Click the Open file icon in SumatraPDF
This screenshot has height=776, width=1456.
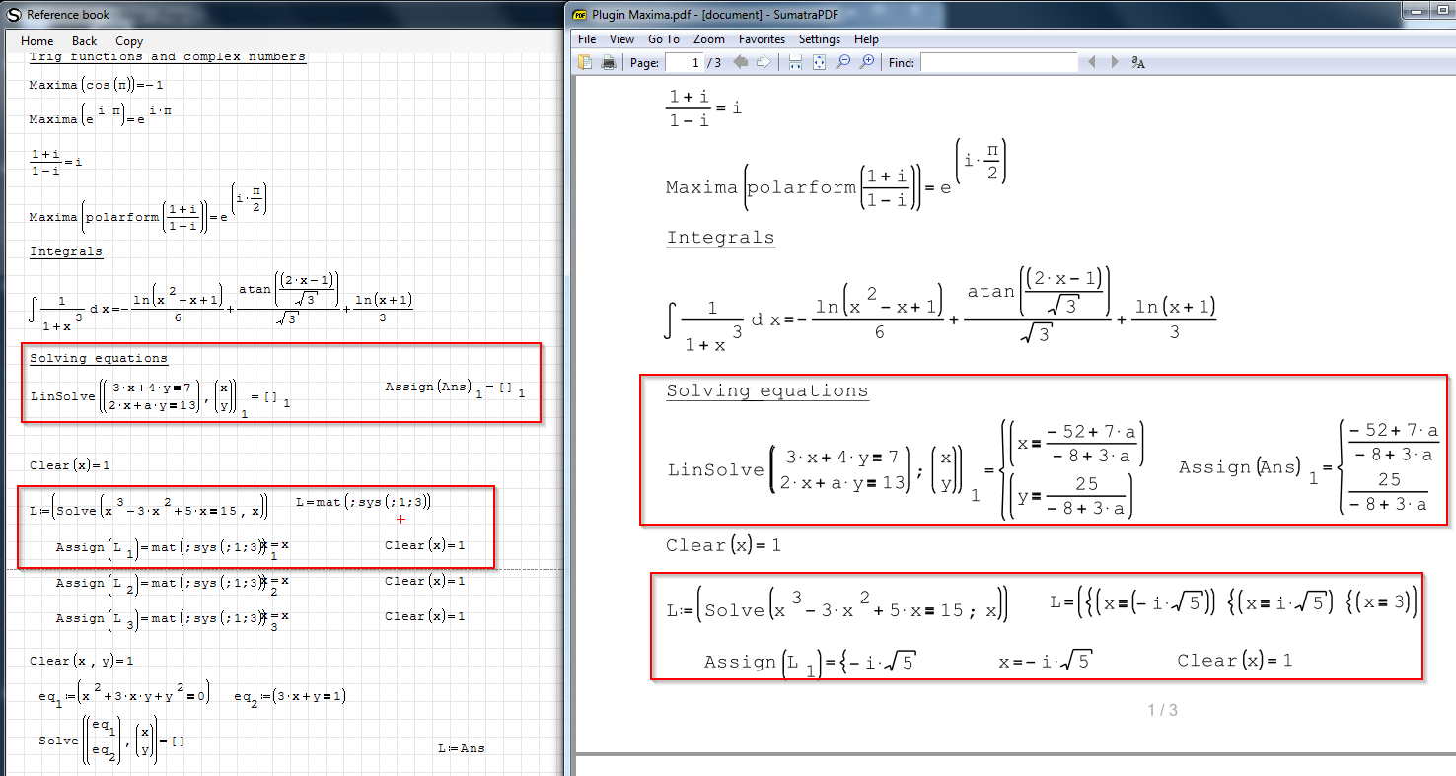(x=586, y=62)
